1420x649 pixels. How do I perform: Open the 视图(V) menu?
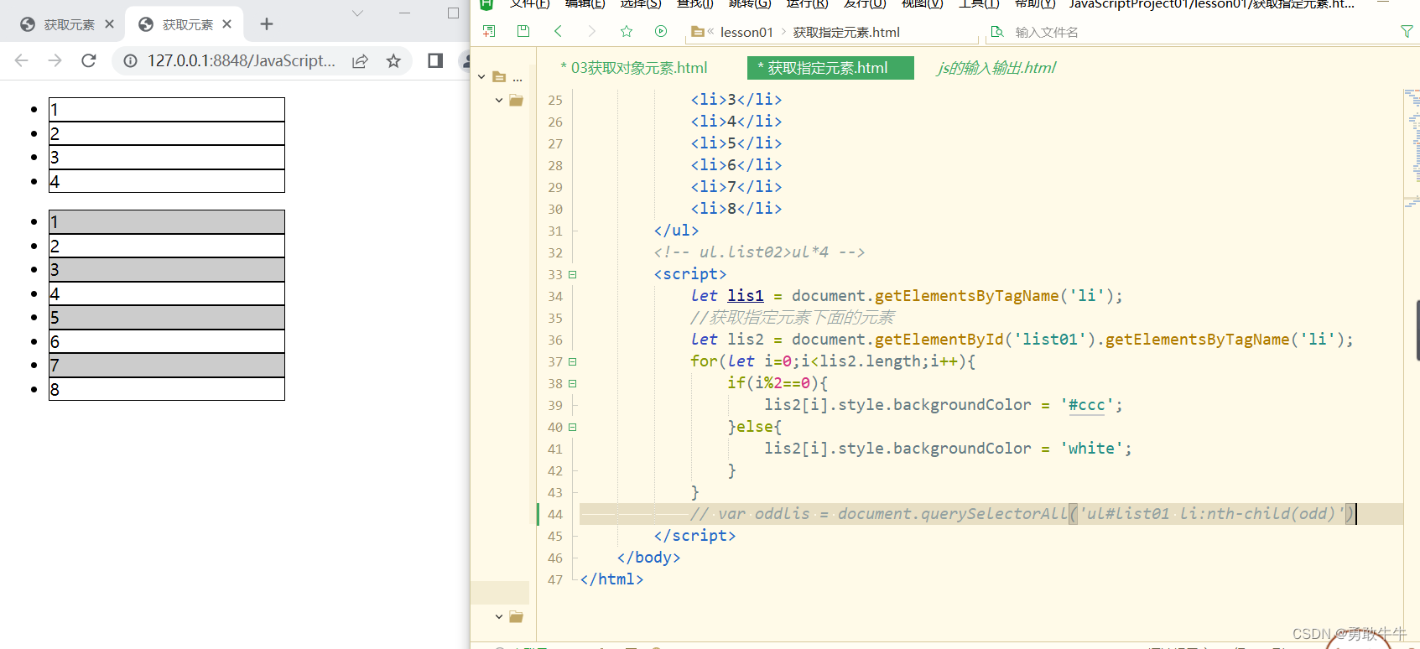(x=923, y=4)
